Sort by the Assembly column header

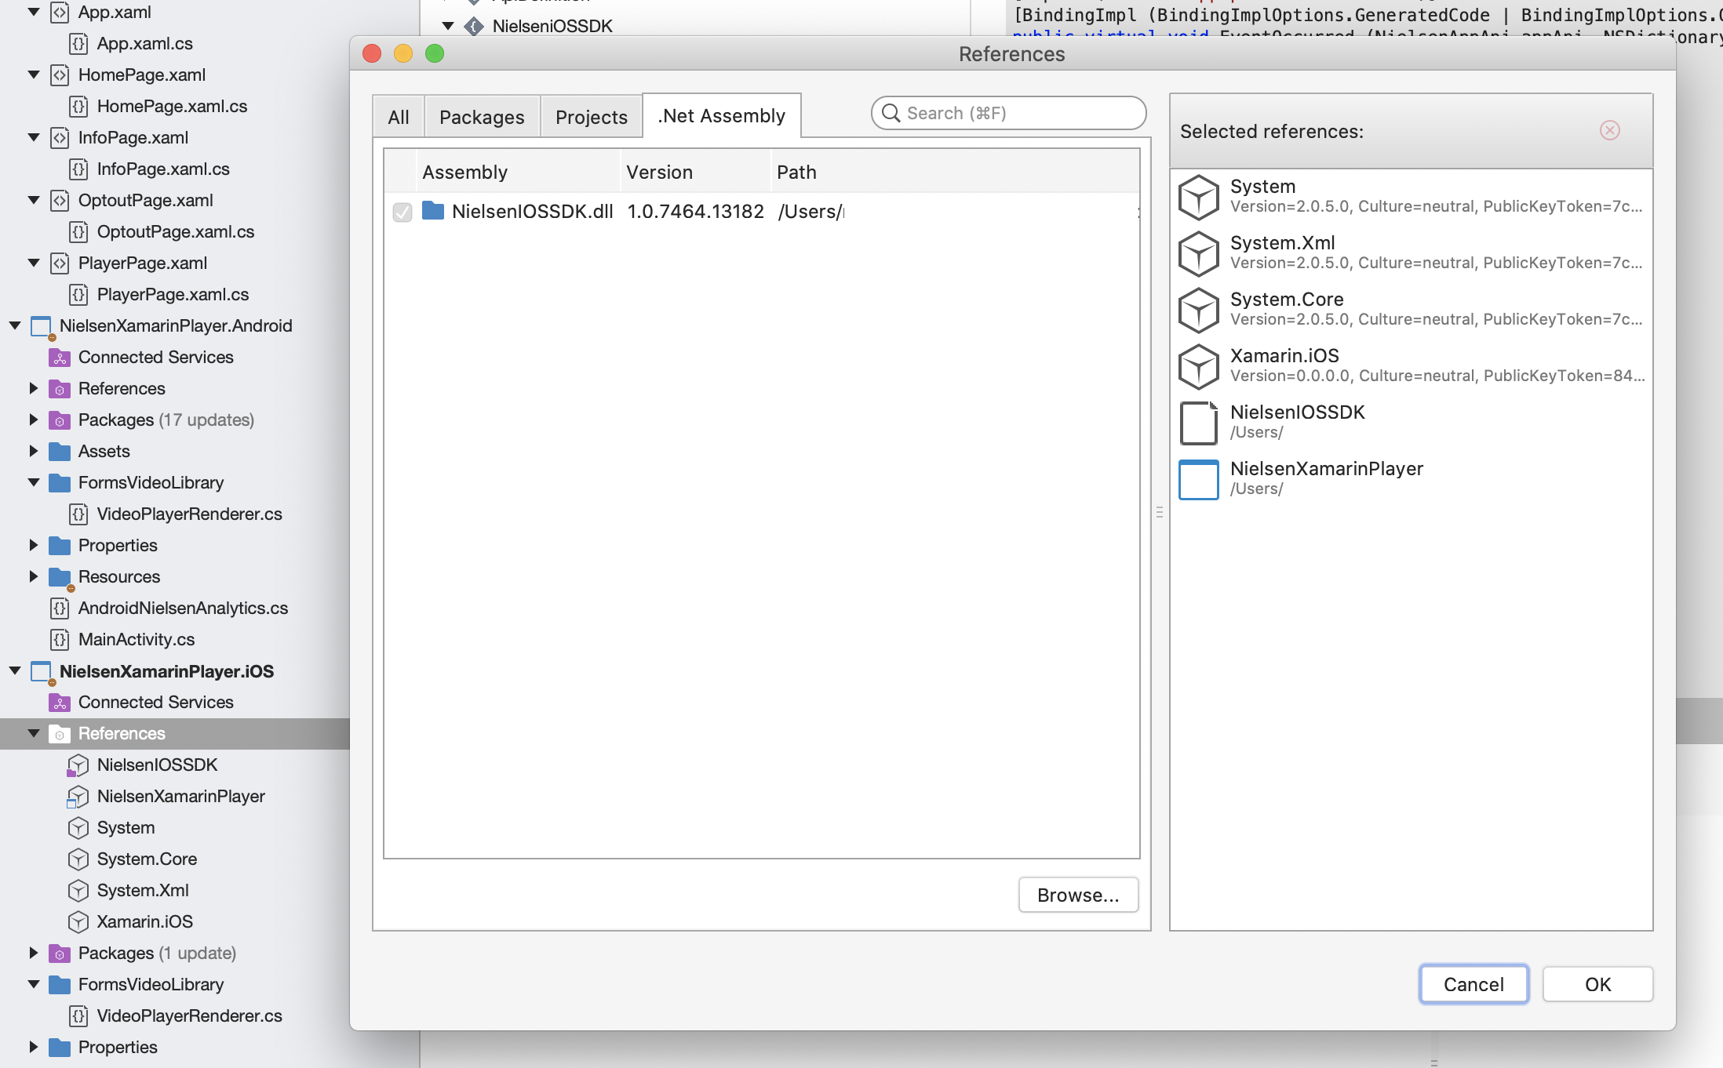518,172
